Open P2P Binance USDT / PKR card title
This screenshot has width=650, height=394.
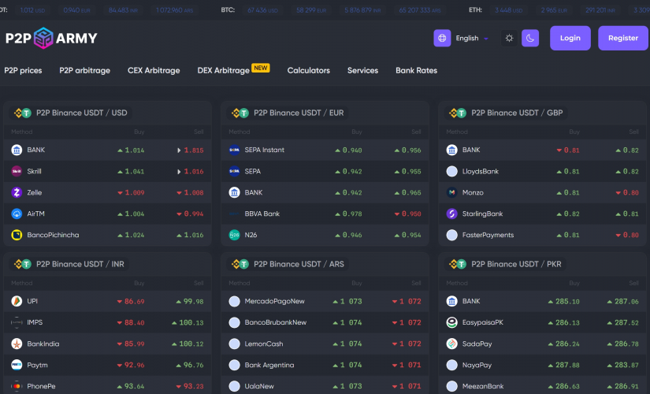(x=516, y=264)
